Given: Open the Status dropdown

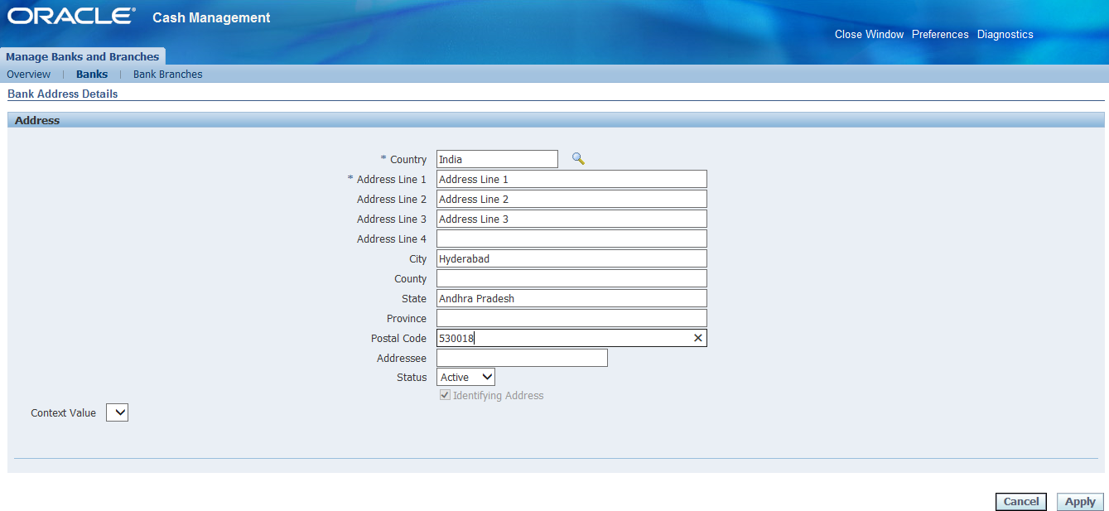Looking at the screenshot, I should click(x=465, y=378).
